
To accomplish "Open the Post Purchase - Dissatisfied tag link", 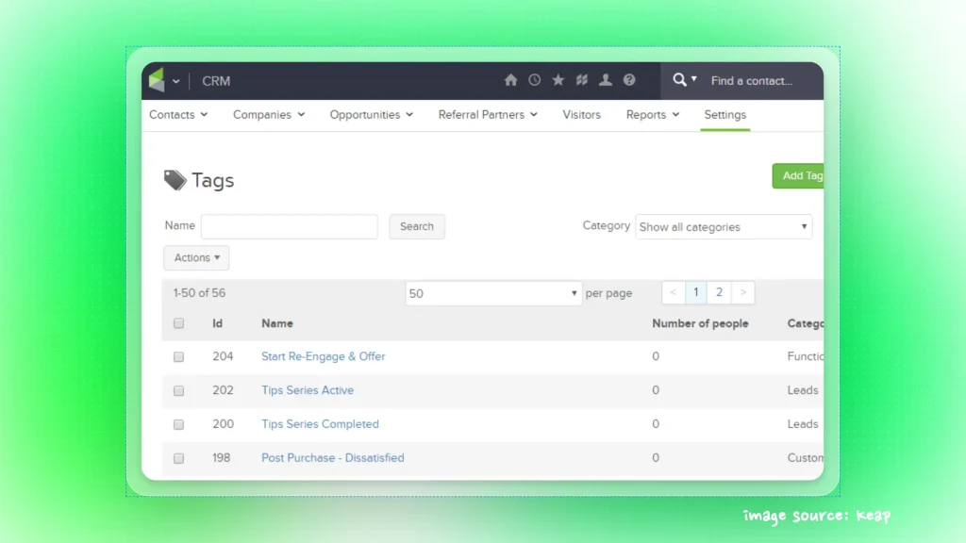I will point(332,458).
